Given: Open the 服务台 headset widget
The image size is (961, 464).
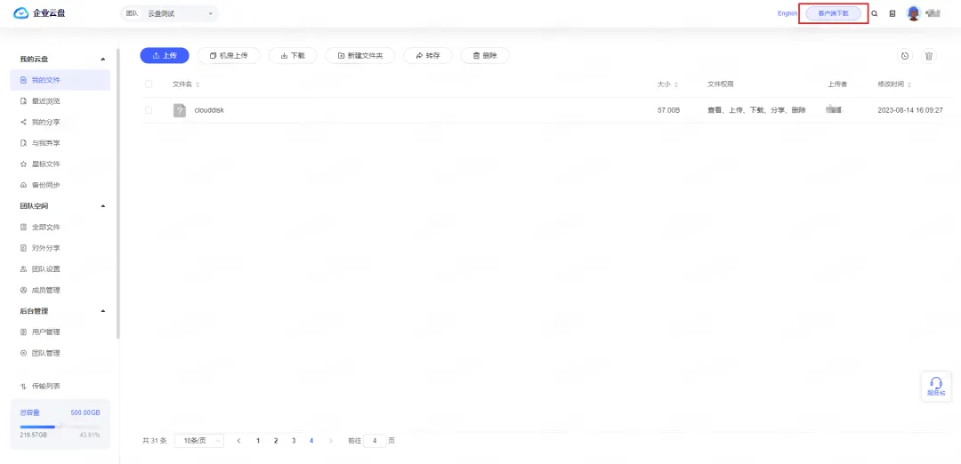Looking at the screenshot, I should [936, 387].
